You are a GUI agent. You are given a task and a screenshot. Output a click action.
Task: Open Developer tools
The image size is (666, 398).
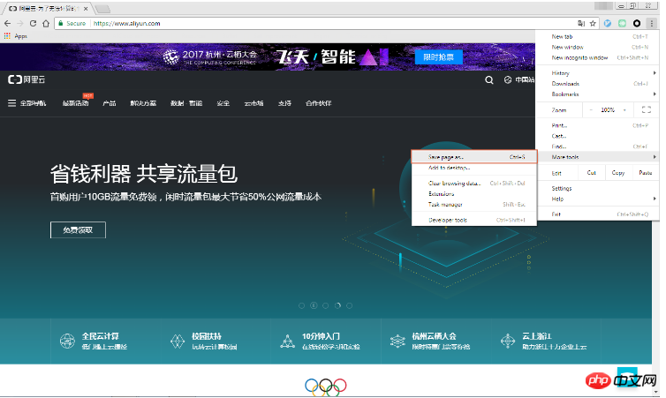pyautogui.click(x=474, y=221)
